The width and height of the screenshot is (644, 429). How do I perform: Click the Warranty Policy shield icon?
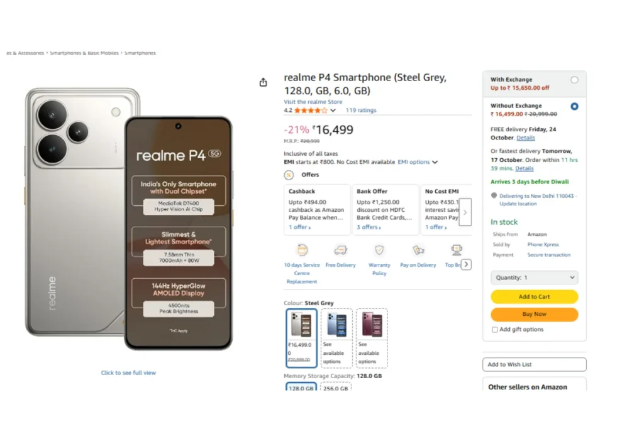[379, 250]
